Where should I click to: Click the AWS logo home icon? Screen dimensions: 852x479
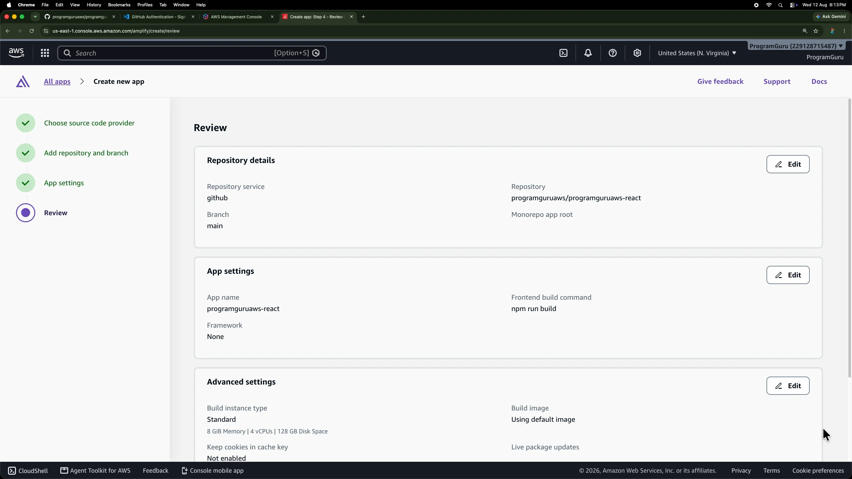click(16, 53)
